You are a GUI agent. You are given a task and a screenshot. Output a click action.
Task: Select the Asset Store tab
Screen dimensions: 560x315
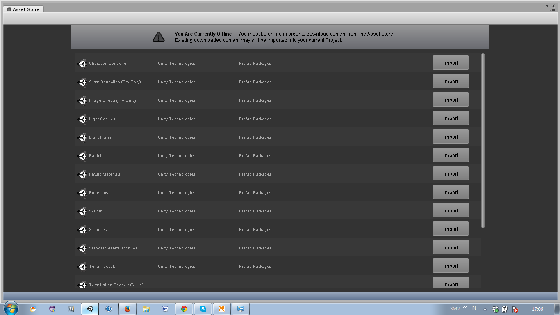point(23,9)
